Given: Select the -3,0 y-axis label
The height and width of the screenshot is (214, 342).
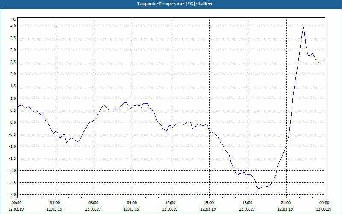Looking at the screenshot, I should click(x=12, y=195).
